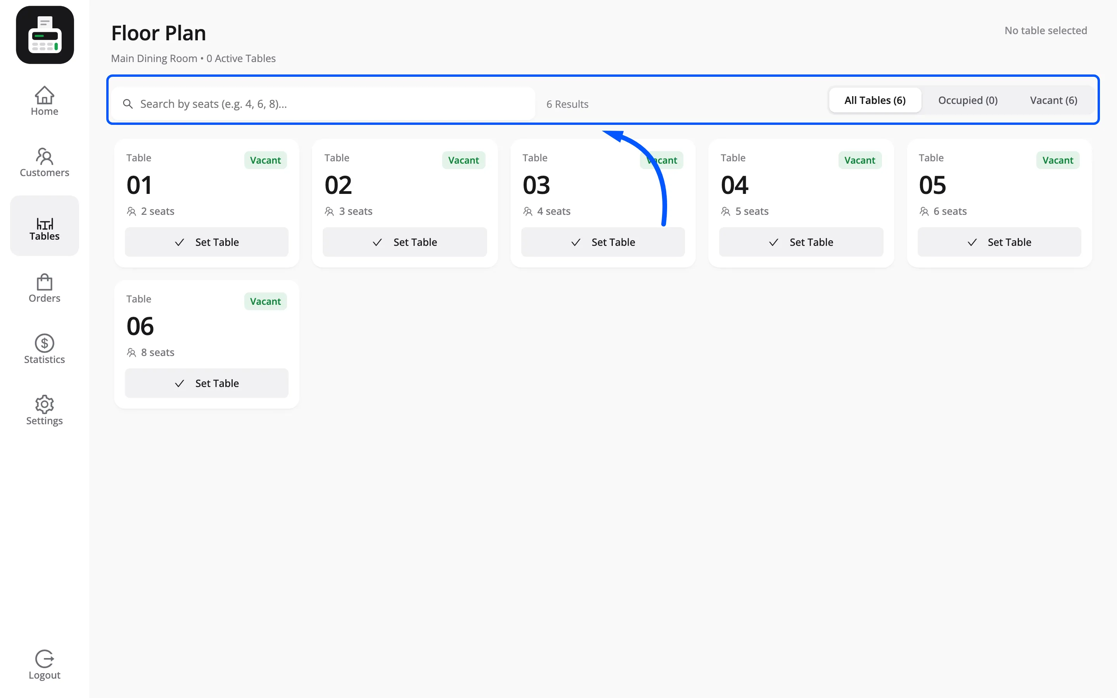Select the Table 05 number heading

click(x=932, y=185)
